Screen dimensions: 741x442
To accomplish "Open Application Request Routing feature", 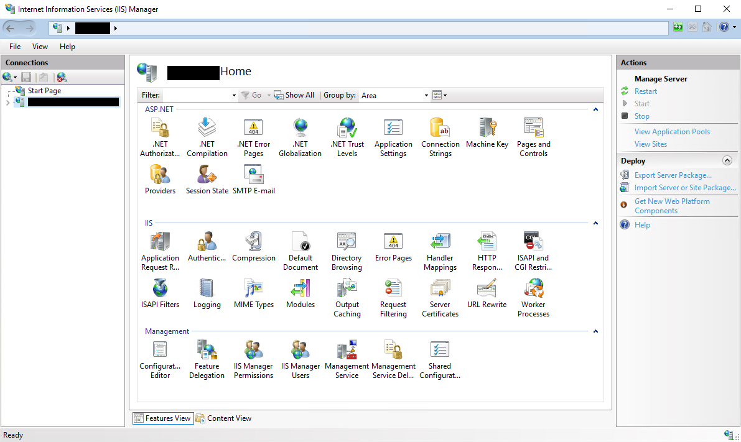I will tap(160, 251).
